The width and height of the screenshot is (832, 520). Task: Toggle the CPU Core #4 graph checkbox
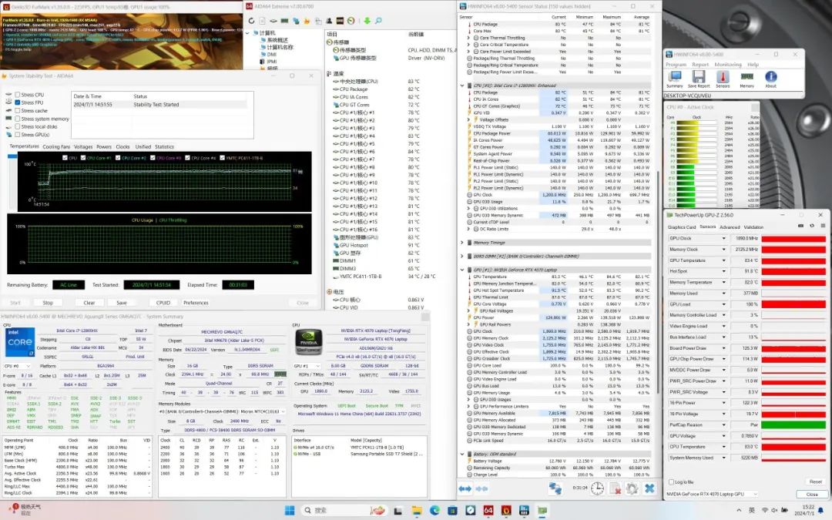point(188,158)
